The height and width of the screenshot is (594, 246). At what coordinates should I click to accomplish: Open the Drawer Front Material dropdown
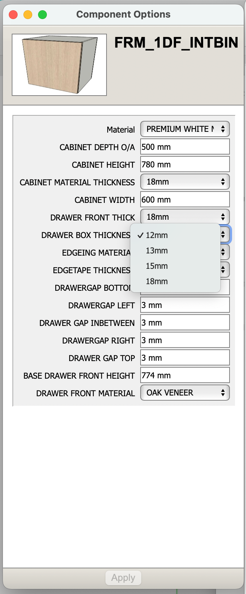185,393
